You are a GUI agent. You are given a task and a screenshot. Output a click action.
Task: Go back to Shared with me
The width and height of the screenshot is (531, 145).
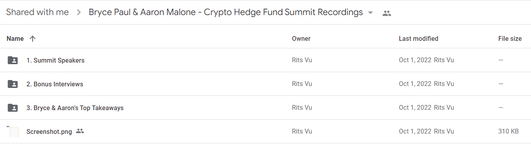pos(37,12)
